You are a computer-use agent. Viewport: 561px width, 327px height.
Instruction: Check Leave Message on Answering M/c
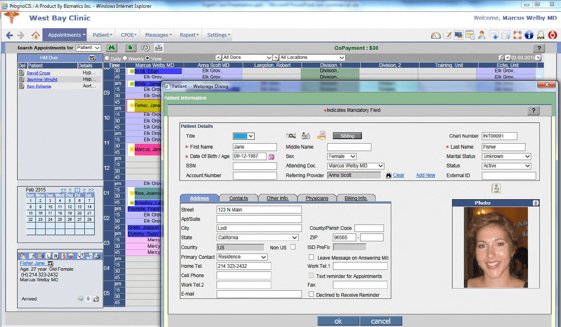311,257
